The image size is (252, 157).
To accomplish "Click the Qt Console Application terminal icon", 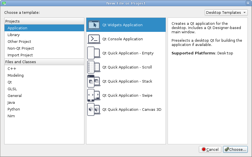I will tap(94, 39).
